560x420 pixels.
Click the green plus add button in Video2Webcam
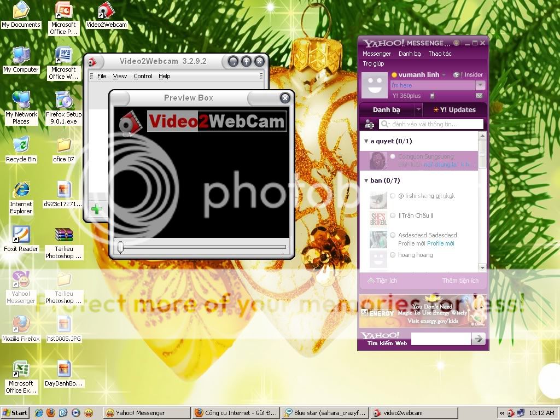96,209
